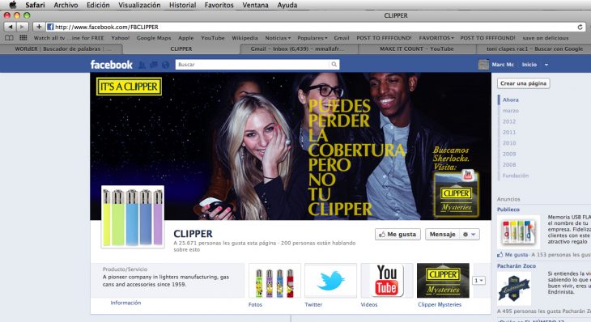Image resolution: width=591 pixels, height=322 pixels.
Task: Expand the Noticias bookmarks folder
Action: [278, 38]
